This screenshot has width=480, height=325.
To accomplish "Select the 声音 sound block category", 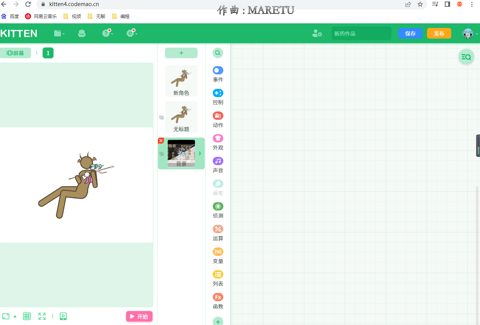I will [x=218, y=165].
